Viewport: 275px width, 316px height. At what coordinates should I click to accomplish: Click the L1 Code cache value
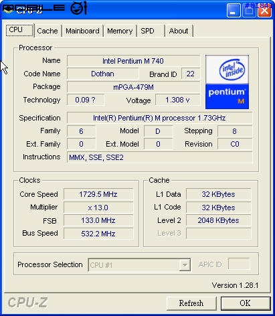coord(218,208)
